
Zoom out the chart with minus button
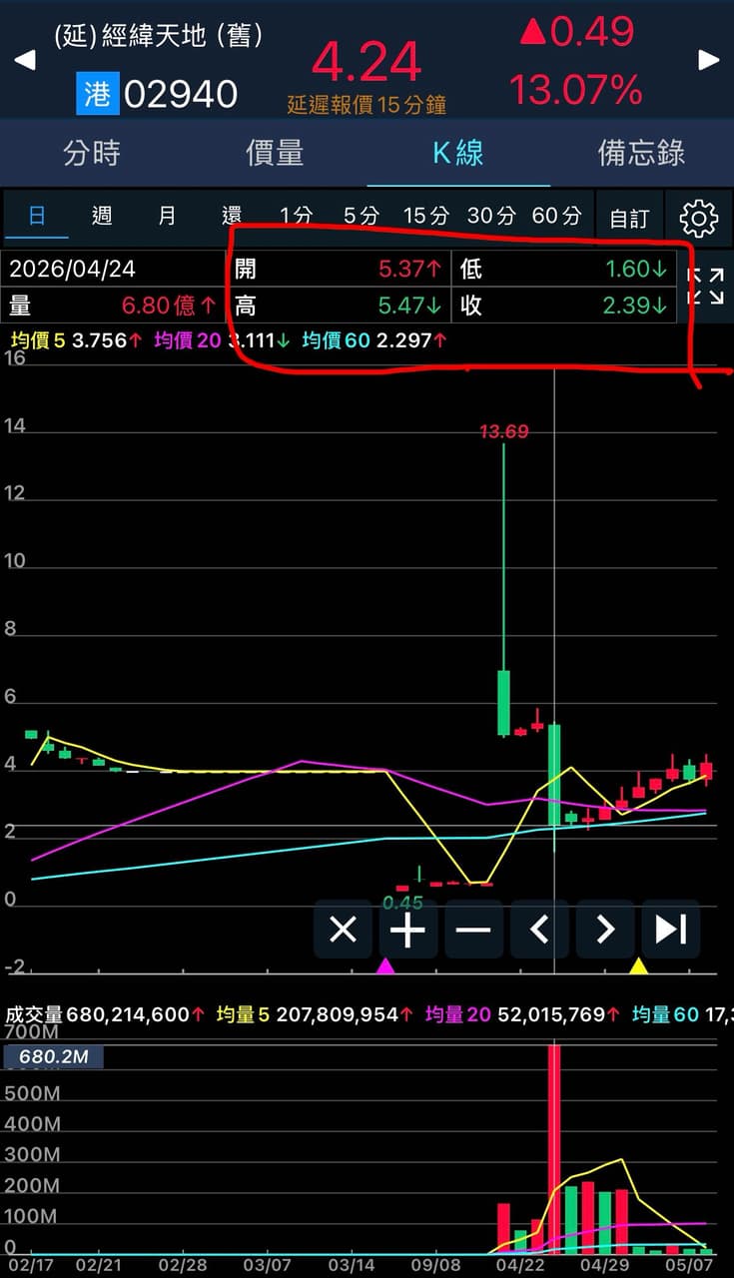[x=473, y=930]
